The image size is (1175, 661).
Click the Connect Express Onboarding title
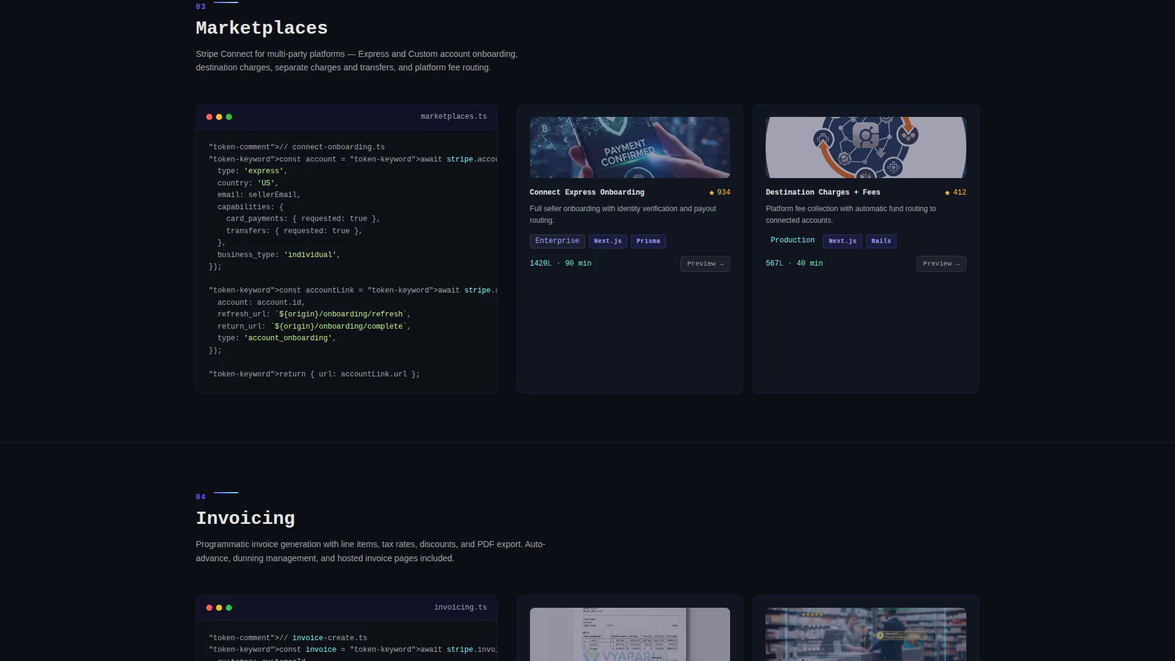(587, 192)
